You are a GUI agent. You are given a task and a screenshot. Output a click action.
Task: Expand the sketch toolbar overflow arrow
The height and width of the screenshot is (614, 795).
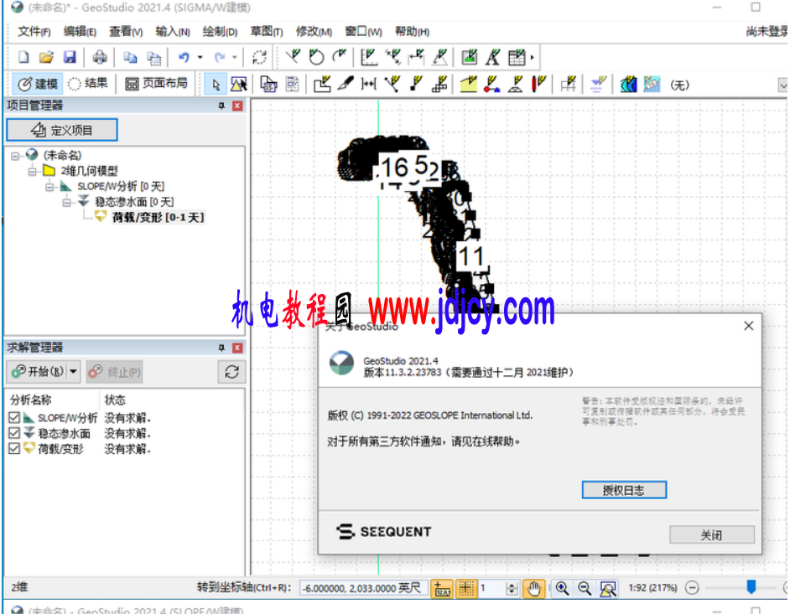pyautogui.click(x=532, y=57)
